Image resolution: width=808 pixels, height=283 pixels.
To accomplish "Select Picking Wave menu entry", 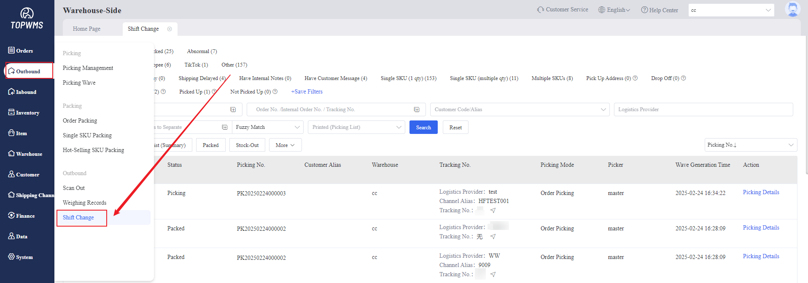I will [x=79, y=83].
